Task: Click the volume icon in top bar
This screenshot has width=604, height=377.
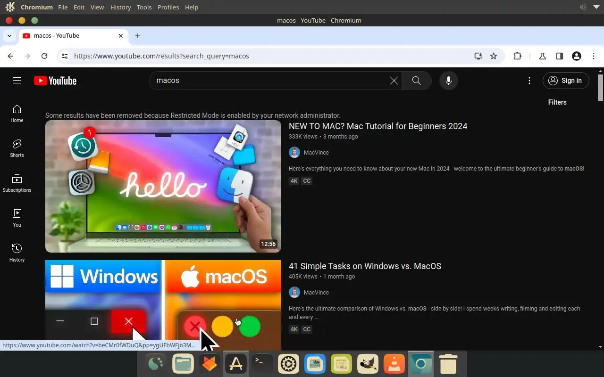Action: click(x=583, y=7)
